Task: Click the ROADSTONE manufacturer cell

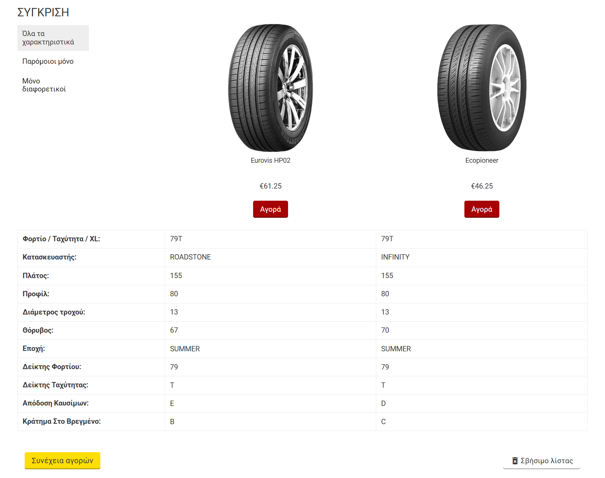Action: point(190,257)
